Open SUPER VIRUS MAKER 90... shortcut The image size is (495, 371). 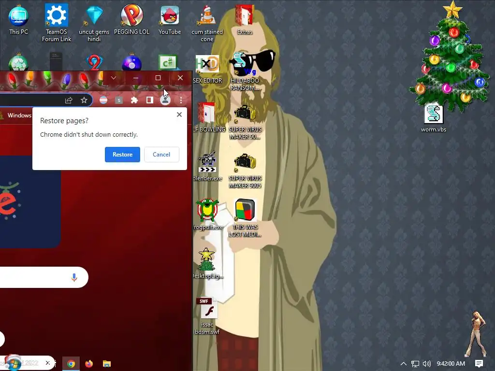pos(245,122)
